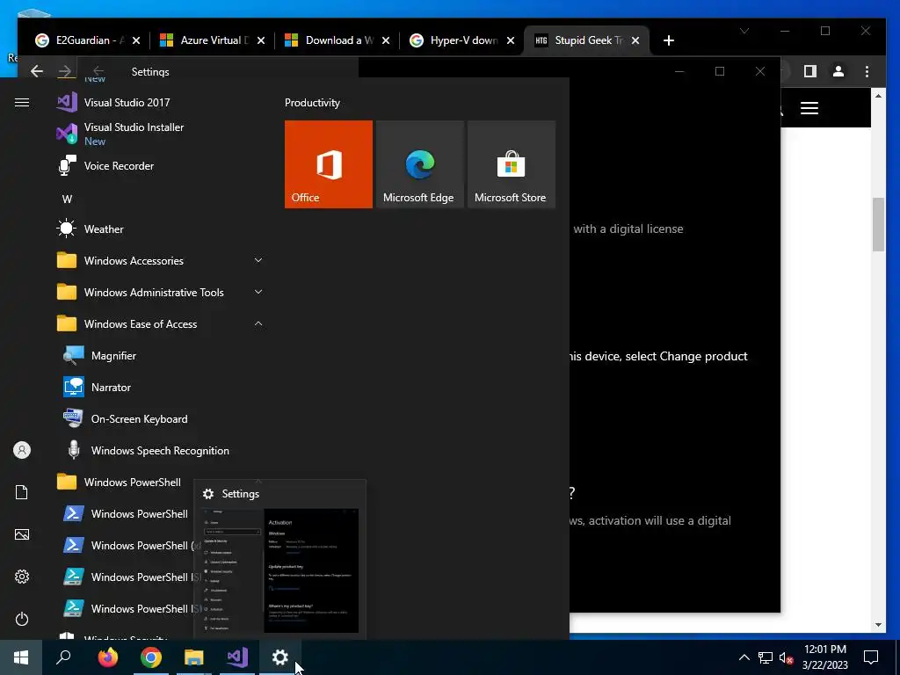Open Firefox from the taskbar
This screenshot has height=675, width=900.
click(107, 657)
